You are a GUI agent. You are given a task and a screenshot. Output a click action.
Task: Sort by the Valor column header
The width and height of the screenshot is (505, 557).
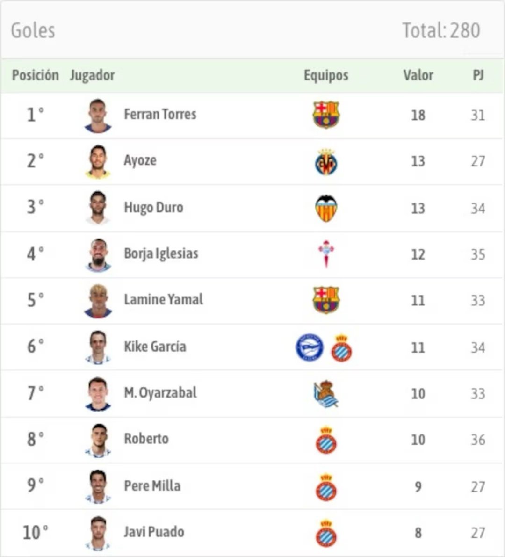418,75
